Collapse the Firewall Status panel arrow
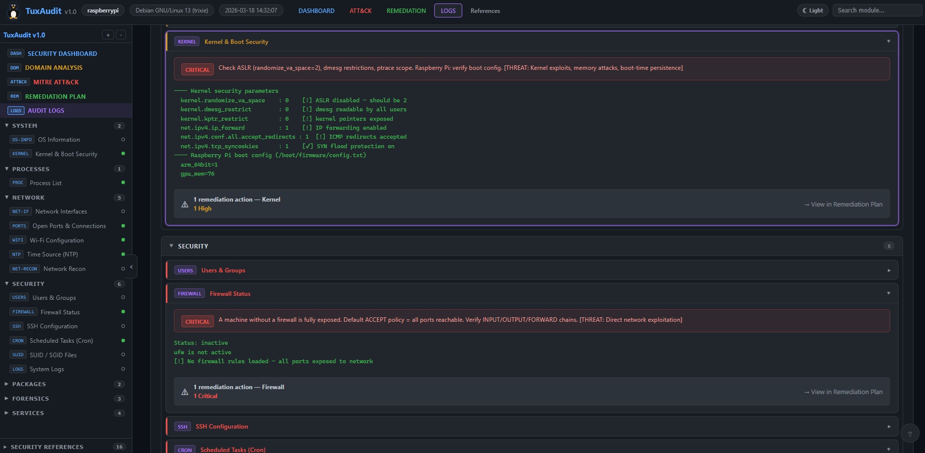 (889, 293)
